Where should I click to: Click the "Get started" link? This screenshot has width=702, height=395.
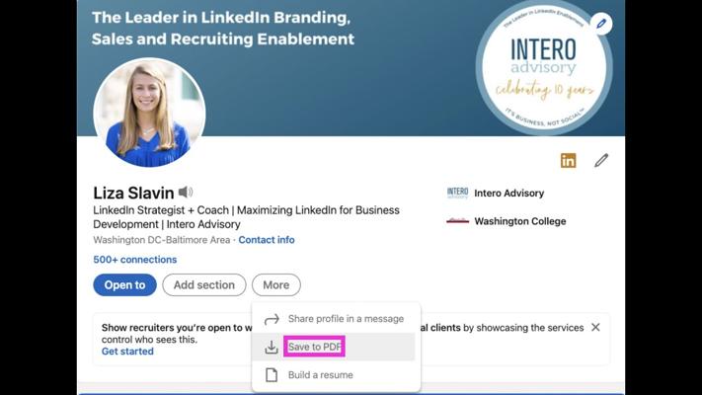click(x=127, y=352)
